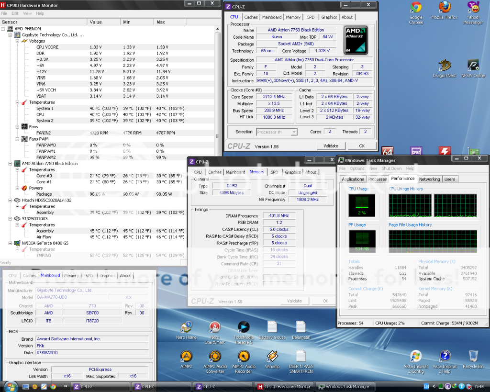The image size is (490, 392).
Task: Open Options menu in Task Manager
Action: click(357, 168)
